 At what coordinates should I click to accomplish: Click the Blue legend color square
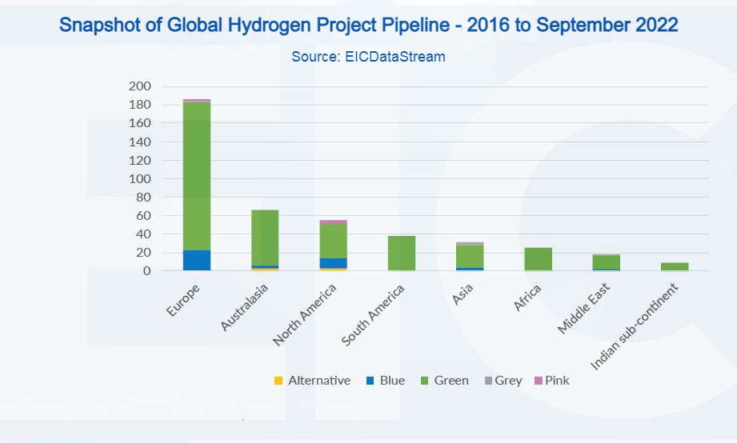pyautogui.click(x=371, y=381)
